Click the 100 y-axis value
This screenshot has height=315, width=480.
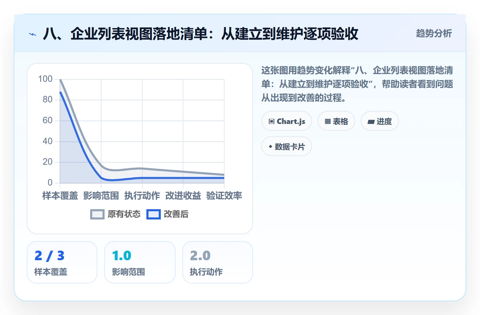(45, 79)
